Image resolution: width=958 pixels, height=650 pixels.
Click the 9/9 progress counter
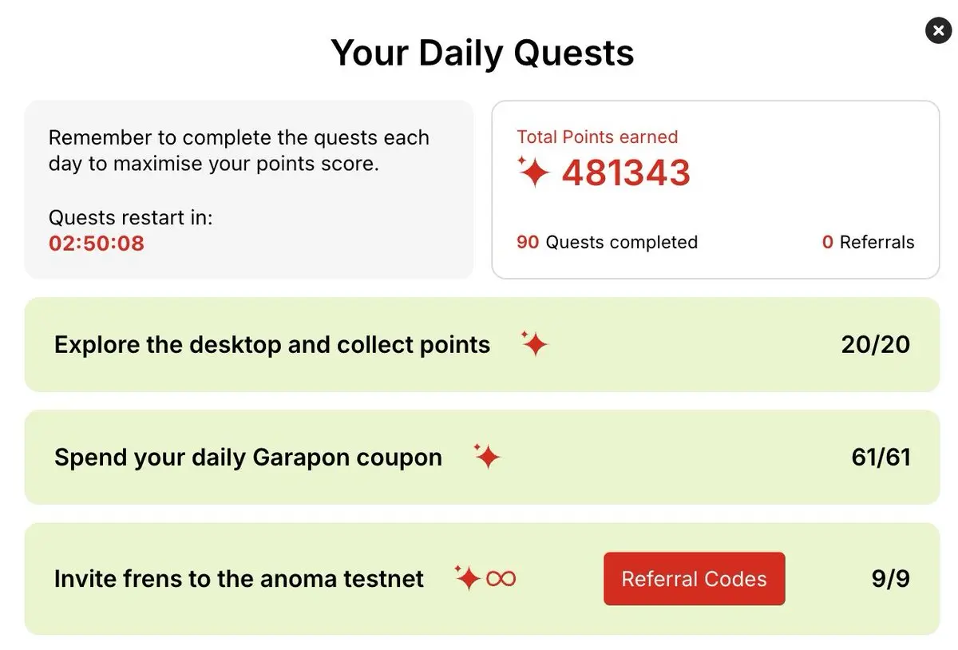pos(891,579)
